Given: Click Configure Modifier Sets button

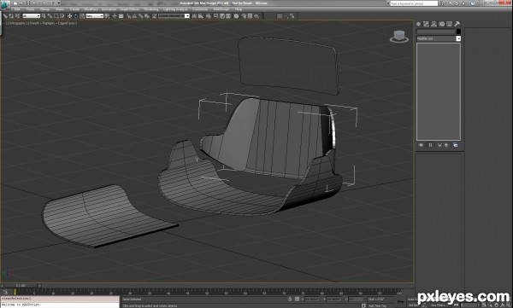Looking at the screenshot, I should (456, 145).
